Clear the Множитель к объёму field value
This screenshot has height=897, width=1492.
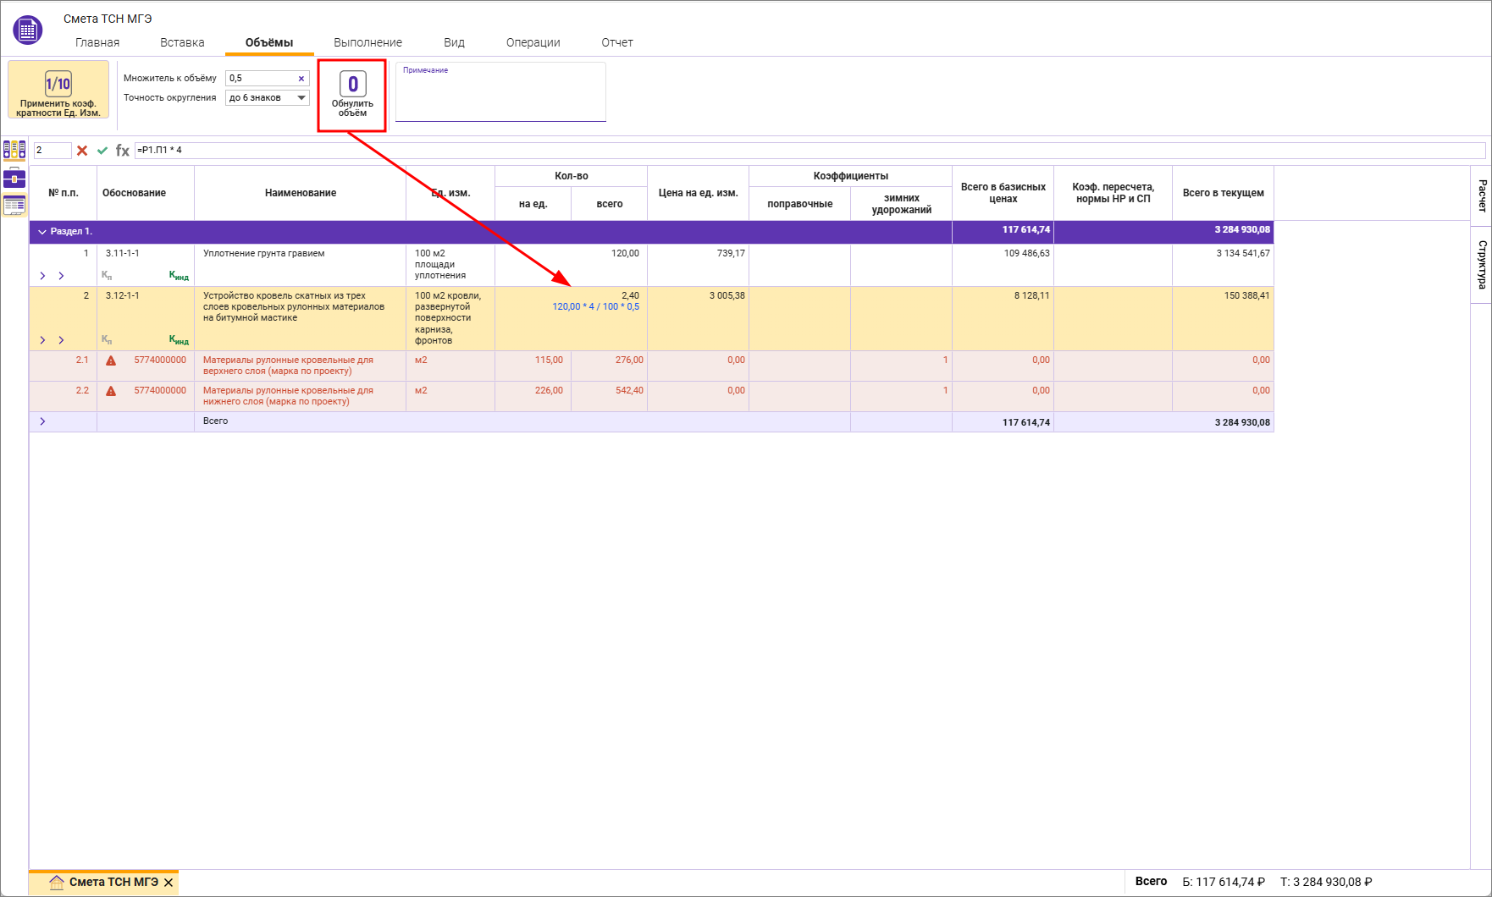point(301,79)
